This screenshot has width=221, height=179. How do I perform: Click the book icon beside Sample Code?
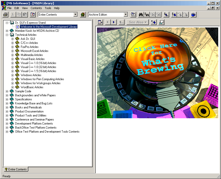12,91
